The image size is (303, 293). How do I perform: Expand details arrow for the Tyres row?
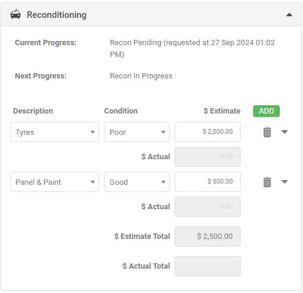tap(285, 132)
